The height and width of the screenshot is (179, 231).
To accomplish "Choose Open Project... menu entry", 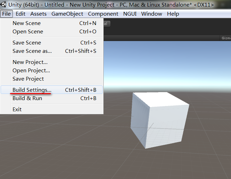I will pyautogui.click(x=51, y=71).
